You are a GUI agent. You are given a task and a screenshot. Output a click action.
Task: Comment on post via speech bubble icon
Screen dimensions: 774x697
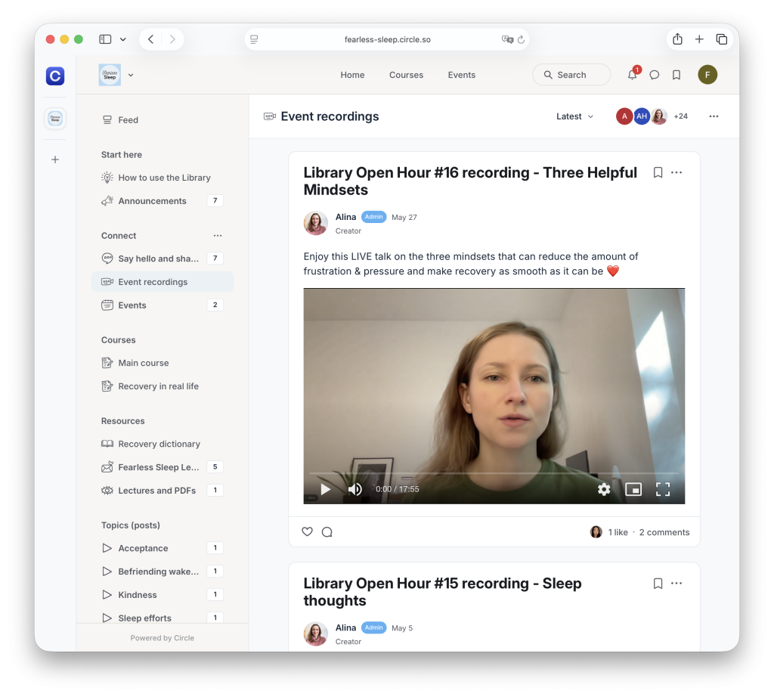pyautogui.click(x=327, y=531)
